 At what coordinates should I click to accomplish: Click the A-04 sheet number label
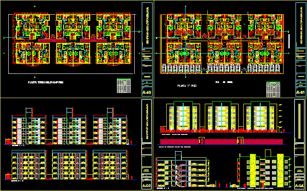(300, 185)
